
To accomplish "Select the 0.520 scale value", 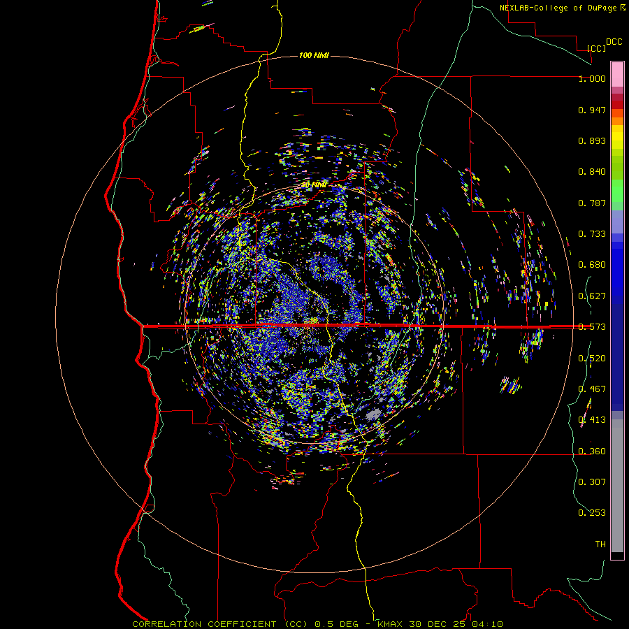I will click(592, 359).
